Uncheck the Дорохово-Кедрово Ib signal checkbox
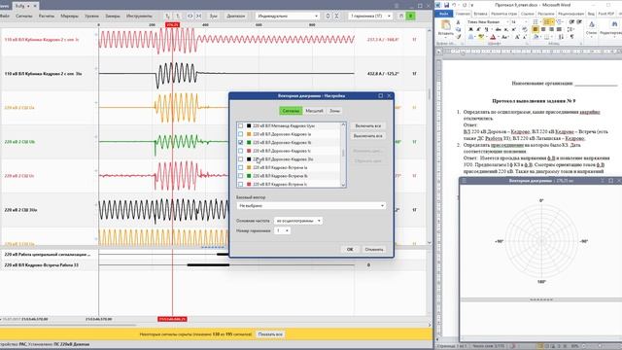 pyautogui.click(x=240, y=143)
